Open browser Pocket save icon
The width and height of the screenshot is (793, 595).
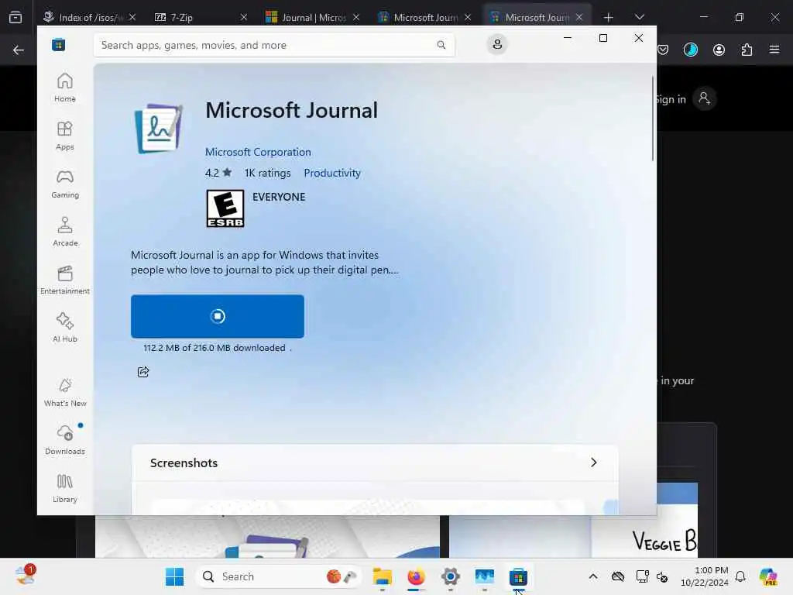[663, 50]
